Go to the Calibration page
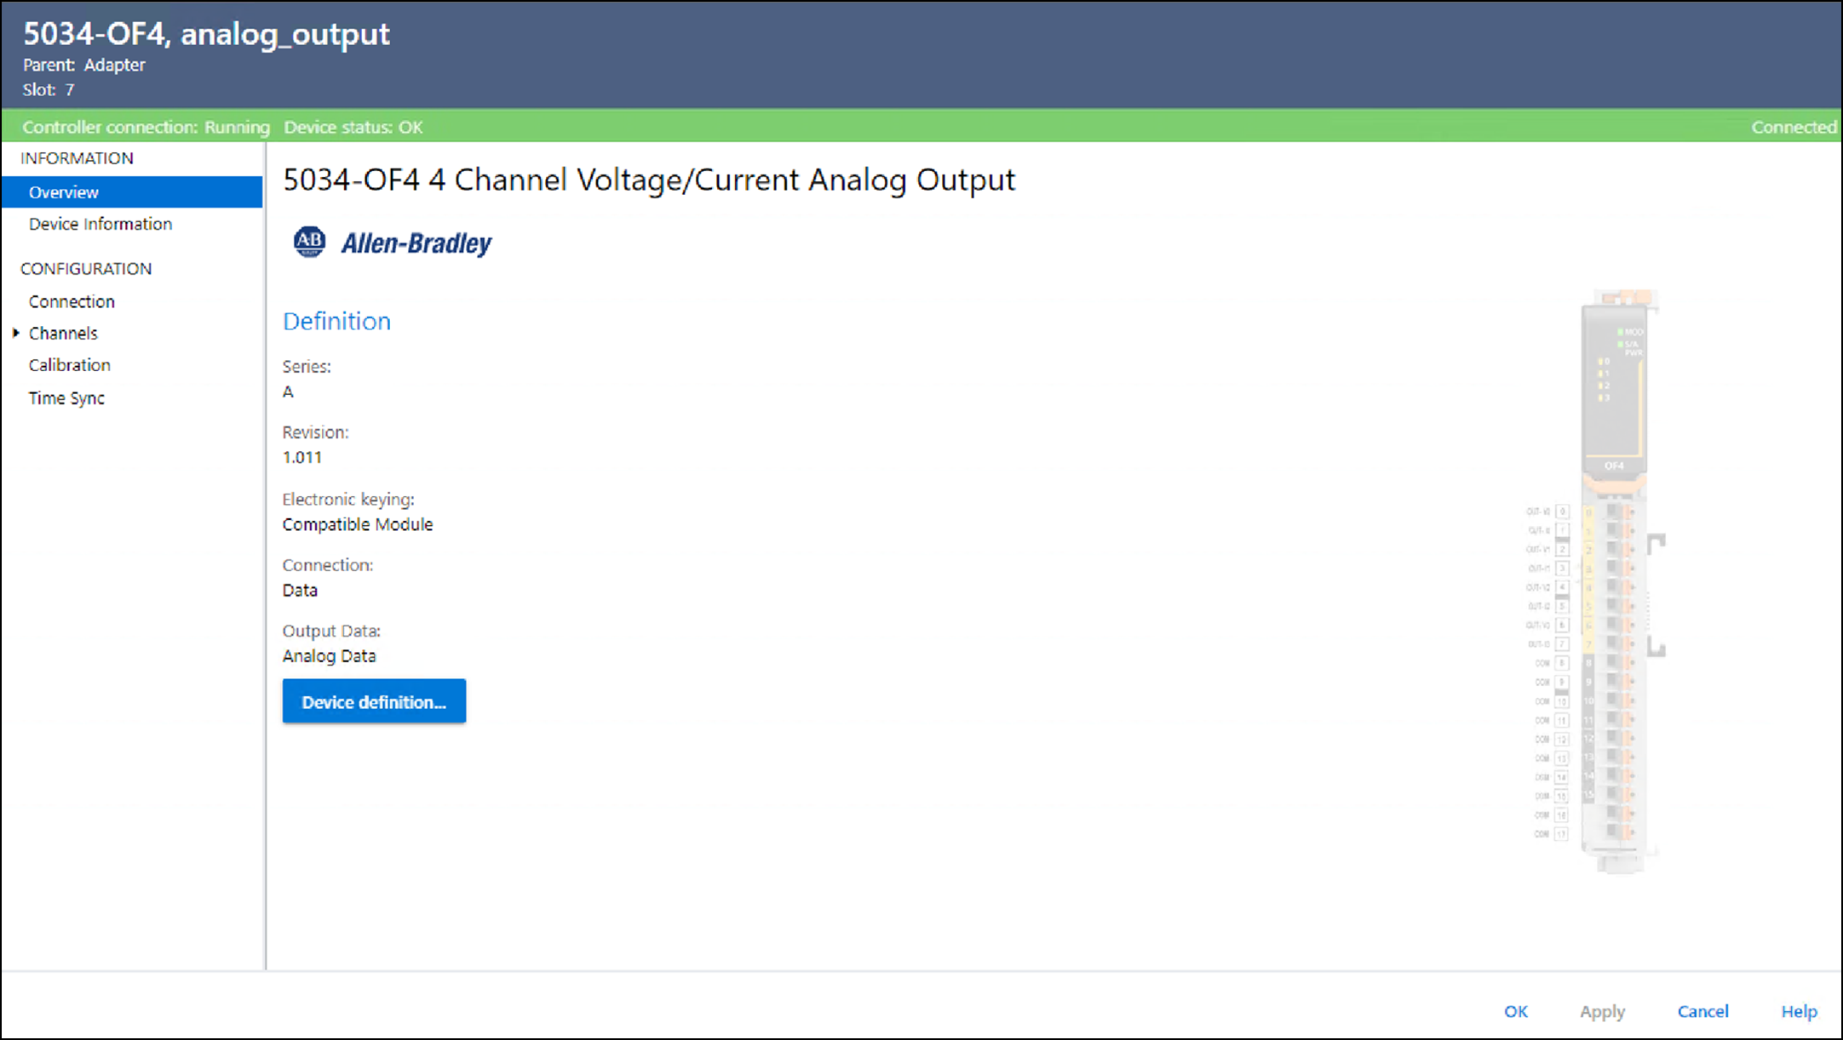This screenshot has height=1040, width=1843. (x=70, y=365)
